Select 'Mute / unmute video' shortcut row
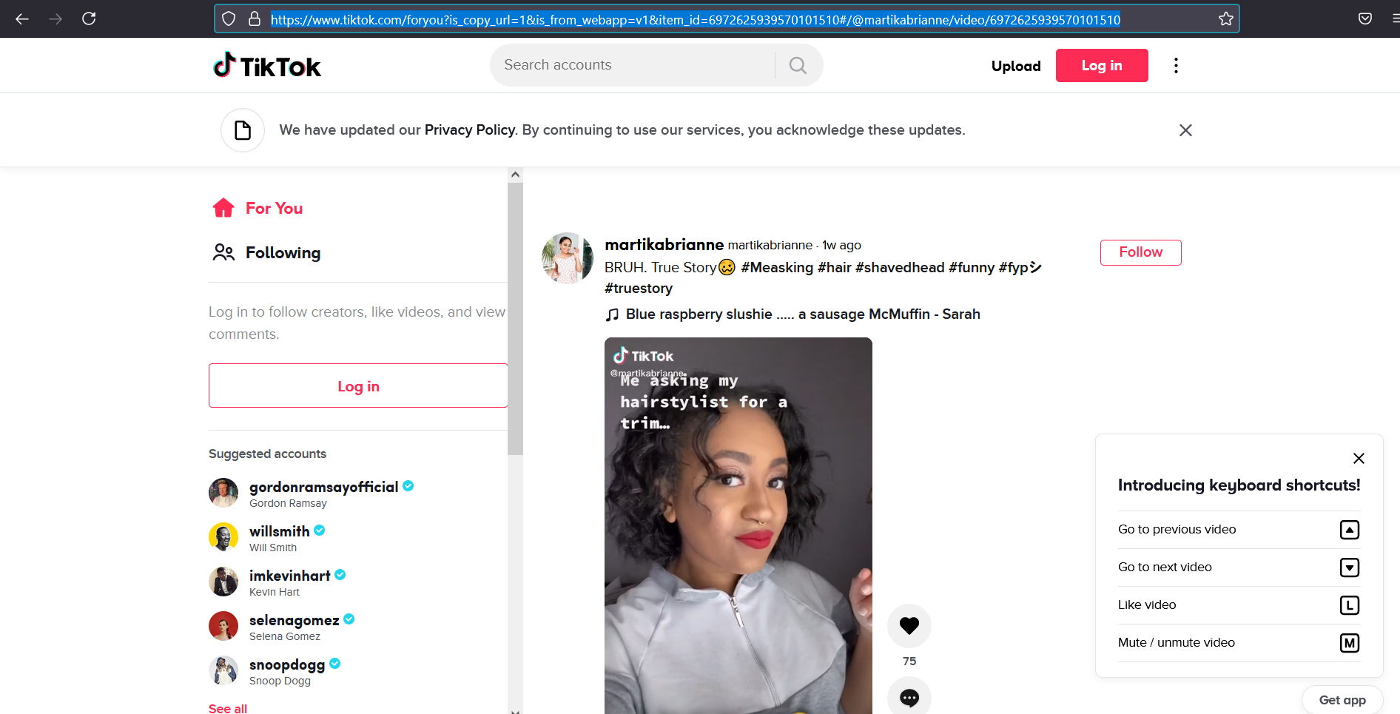This screenshot has height=714, width=1400. click(x=1239, y=643)
